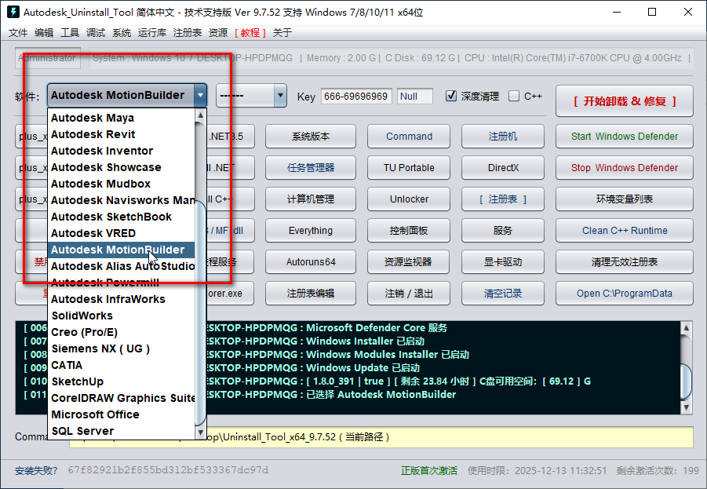Click the 注册机 button
This screenshot has height=489, width=707.
coord(503,137)
